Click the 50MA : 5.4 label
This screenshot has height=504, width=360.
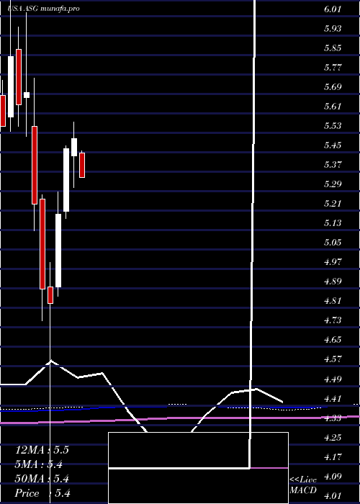click(x=42, y=479)
